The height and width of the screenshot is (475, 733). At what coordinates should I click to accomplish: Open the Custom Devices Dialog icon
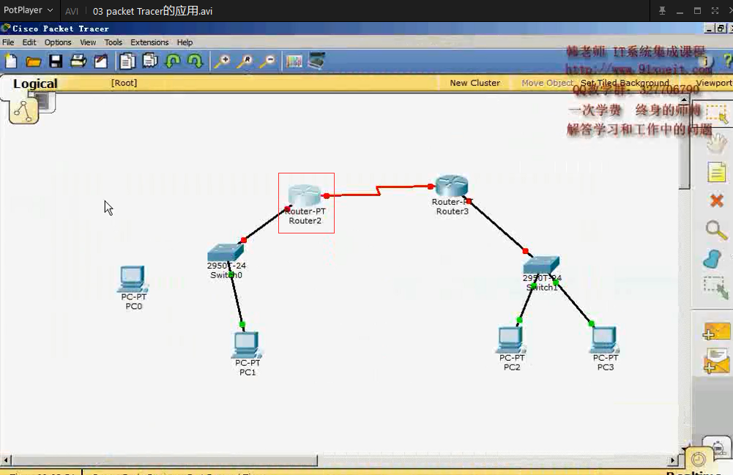316,61
